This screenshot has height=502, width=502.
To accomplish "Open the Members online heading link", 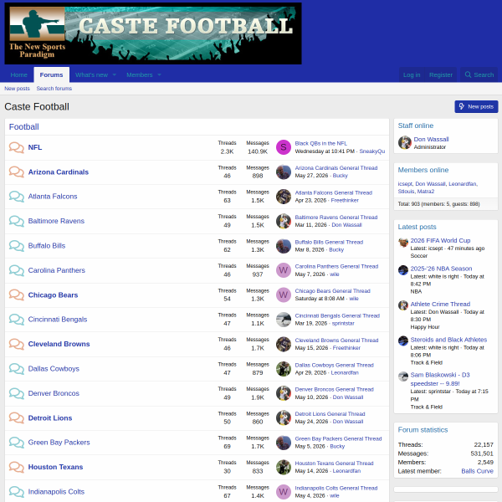I will click(x=423, y=170).
